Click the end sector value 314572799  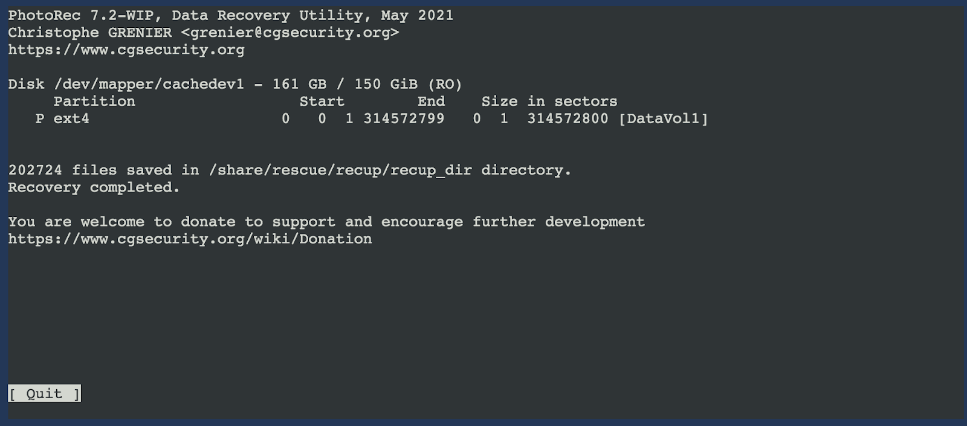404,118
